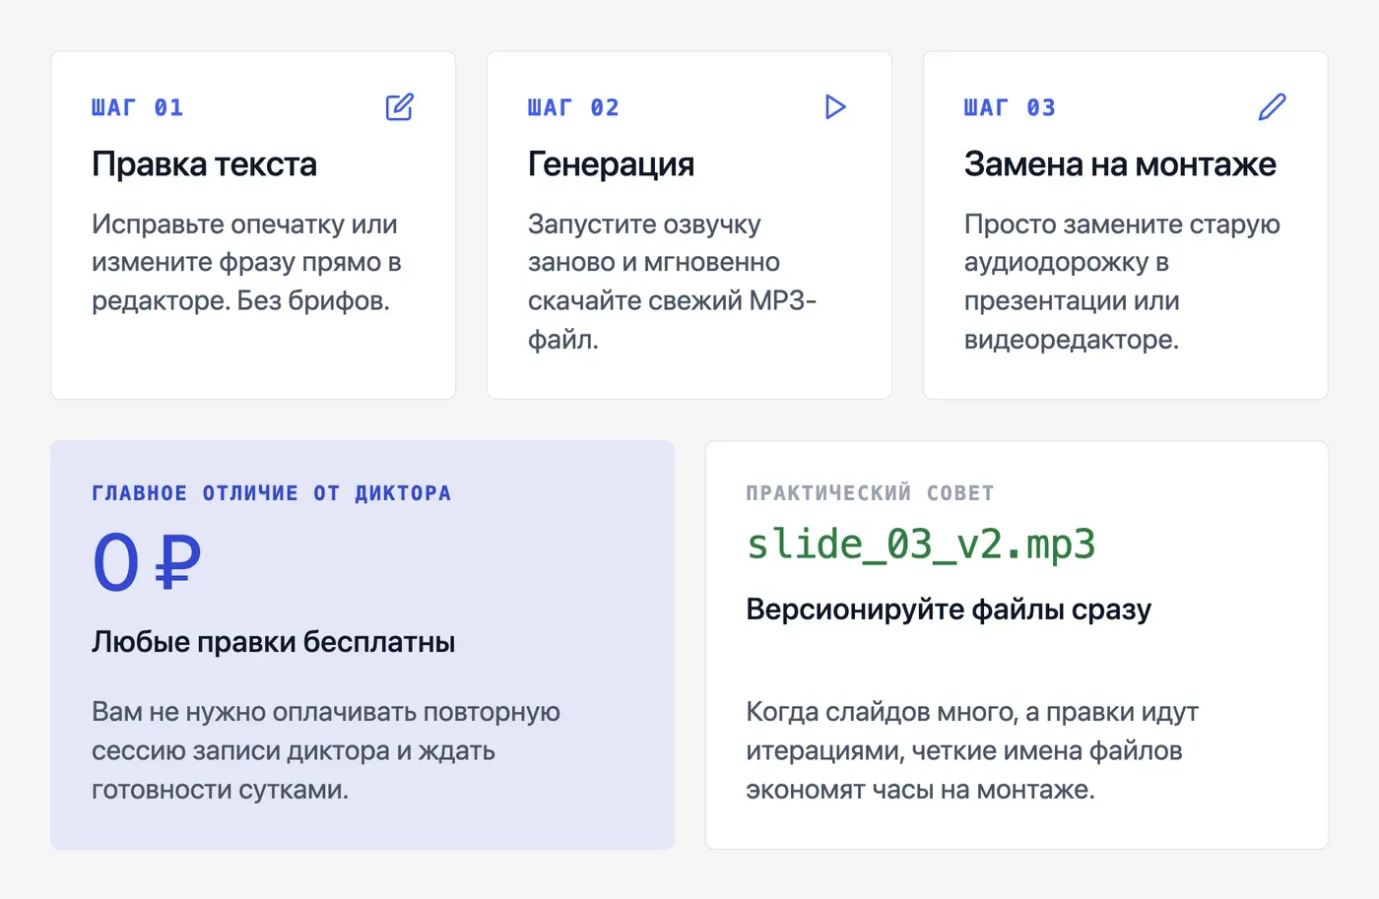Click the pencil icon on Замена на монтаже card
This screenshot has width=1379, height=899.
click(x=1273, y=106)
